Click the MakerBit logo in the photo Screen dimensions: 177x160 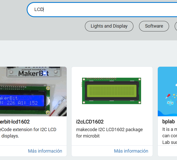[33, 73]
